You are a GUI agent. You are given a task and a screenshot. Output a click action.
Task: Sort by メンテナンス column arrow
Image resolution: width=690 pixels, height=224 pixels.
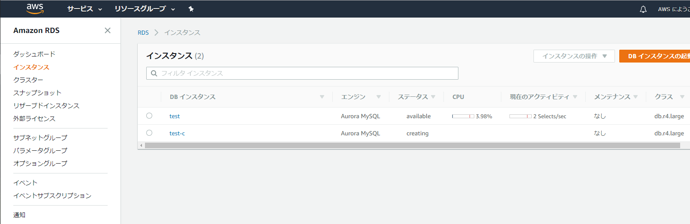(x=636, y=97)
